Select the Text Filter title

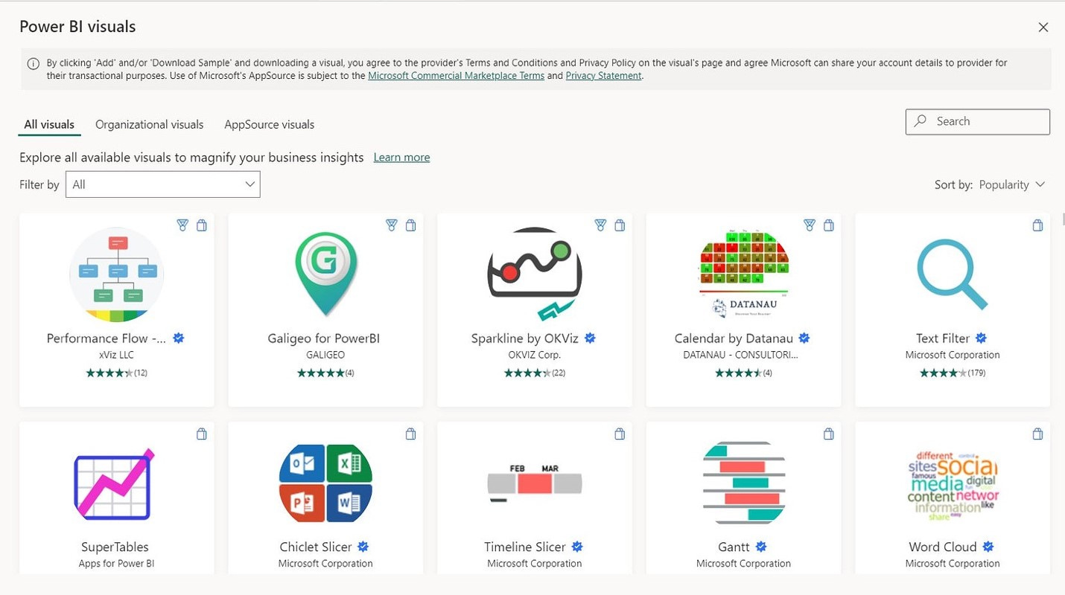[943, 338]
